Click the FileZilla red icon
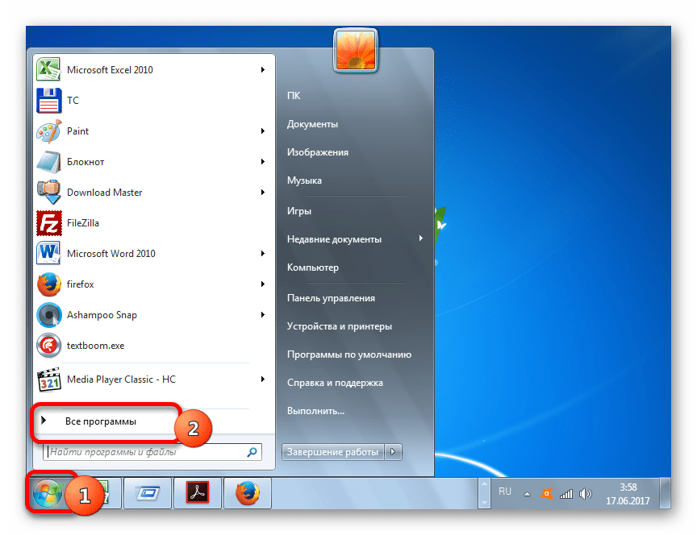The width and height of the screenshot is (697, 535). (49, 223)
